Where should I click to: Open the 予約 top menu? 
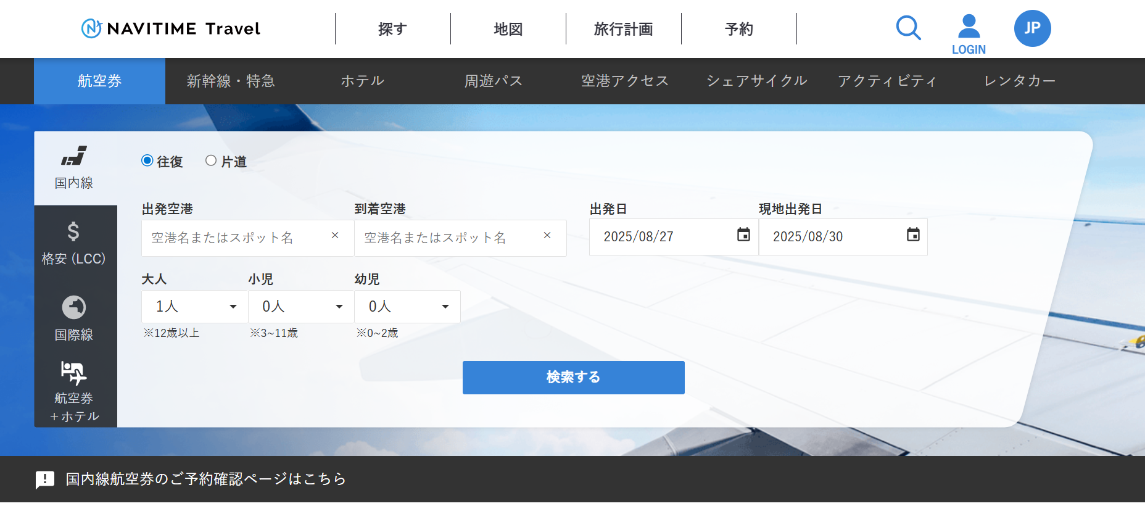tap(739, 29)
